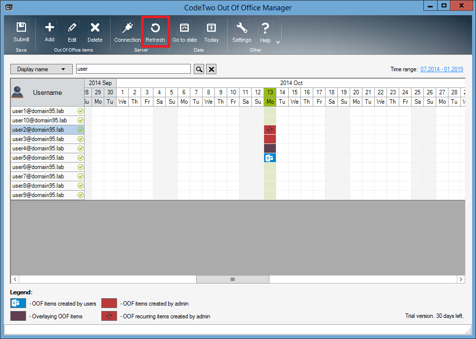Click the blue Outlook legend swatch
Screen dimensions: 476x339
(x=18, y=303)
